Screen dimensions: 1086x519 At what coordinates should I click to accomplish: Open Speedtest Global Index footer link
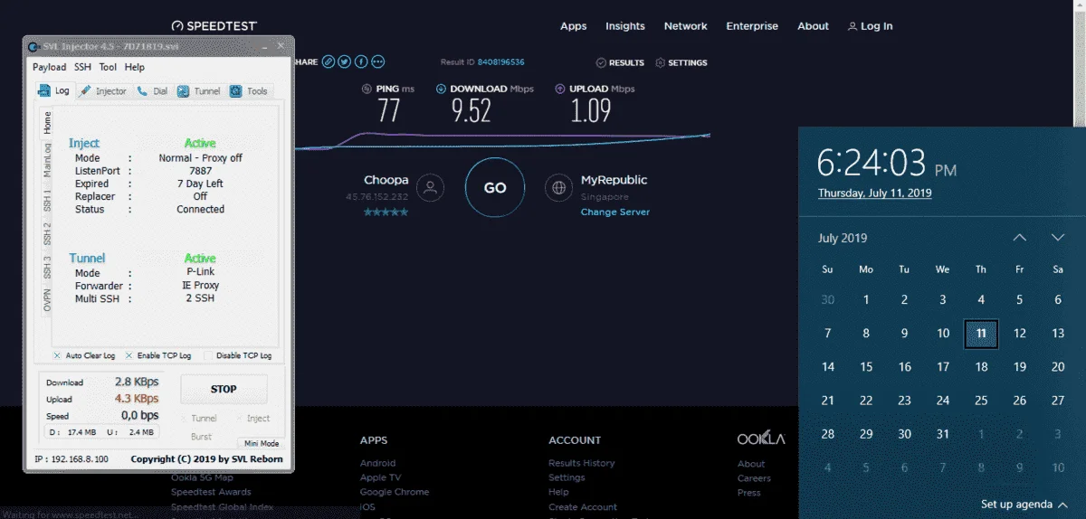coord(222,507)
